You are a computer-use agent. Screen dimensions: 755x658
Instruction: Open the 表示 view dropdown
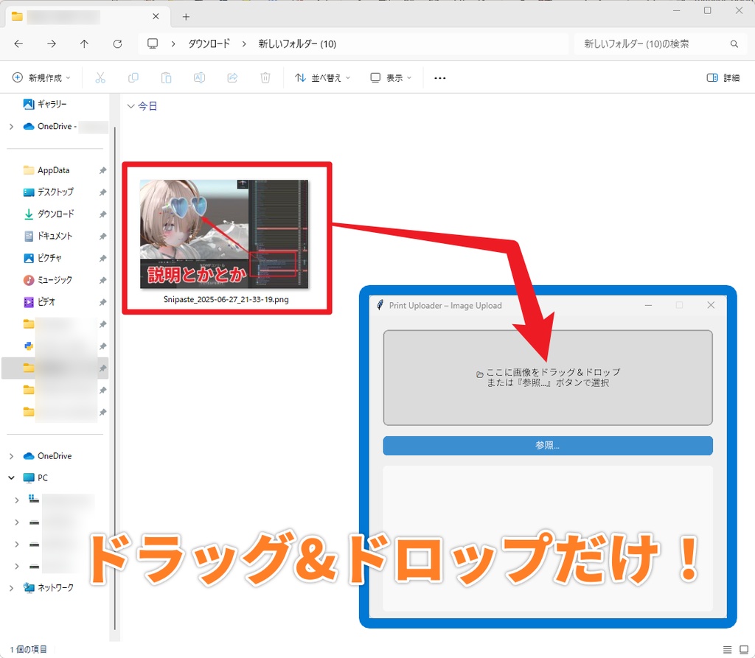390,77
